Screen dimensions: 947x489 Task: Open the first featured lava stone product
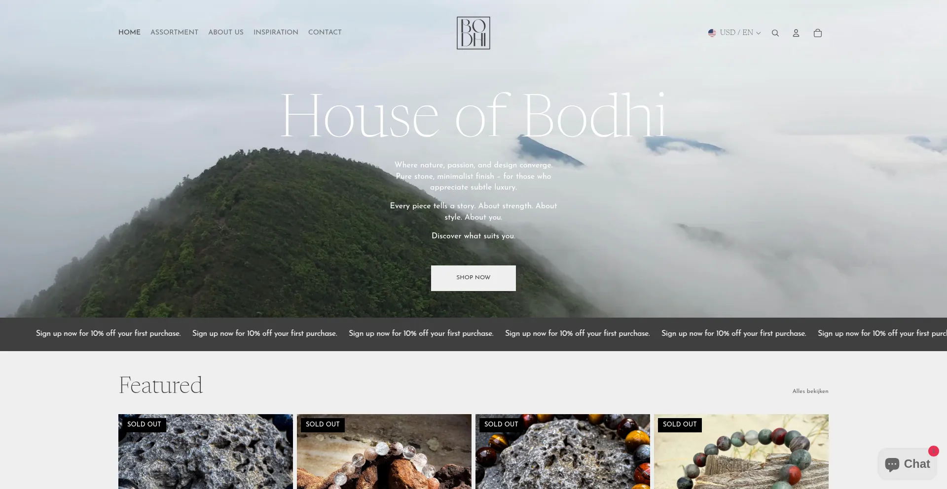[206, 452]
